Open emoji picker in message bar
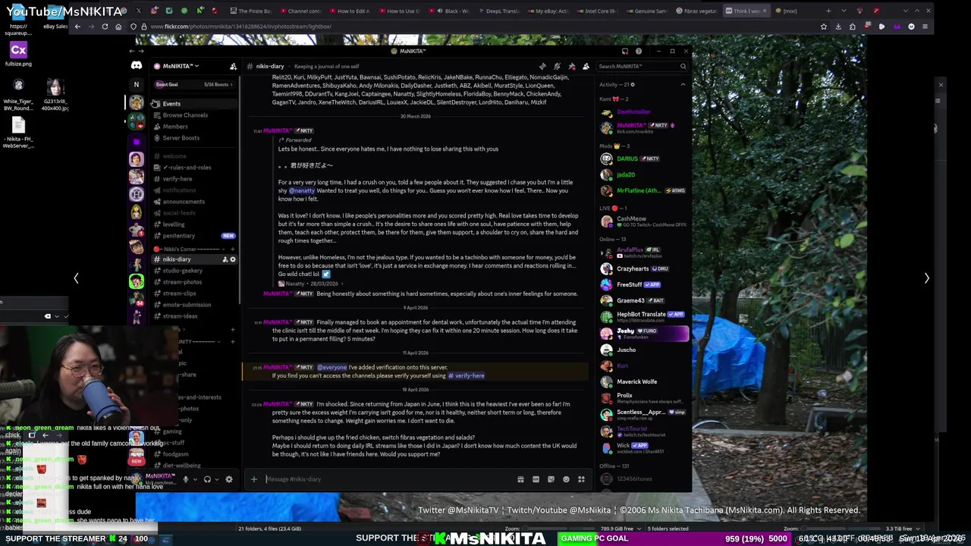The height and width of the screenshot is (546, 971). (566, 479)
